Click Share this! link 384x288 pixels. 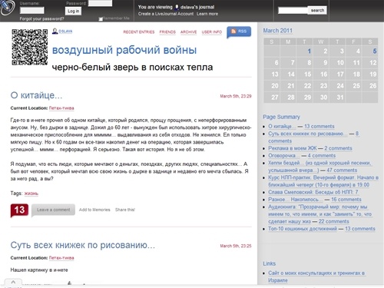(125, 210)
